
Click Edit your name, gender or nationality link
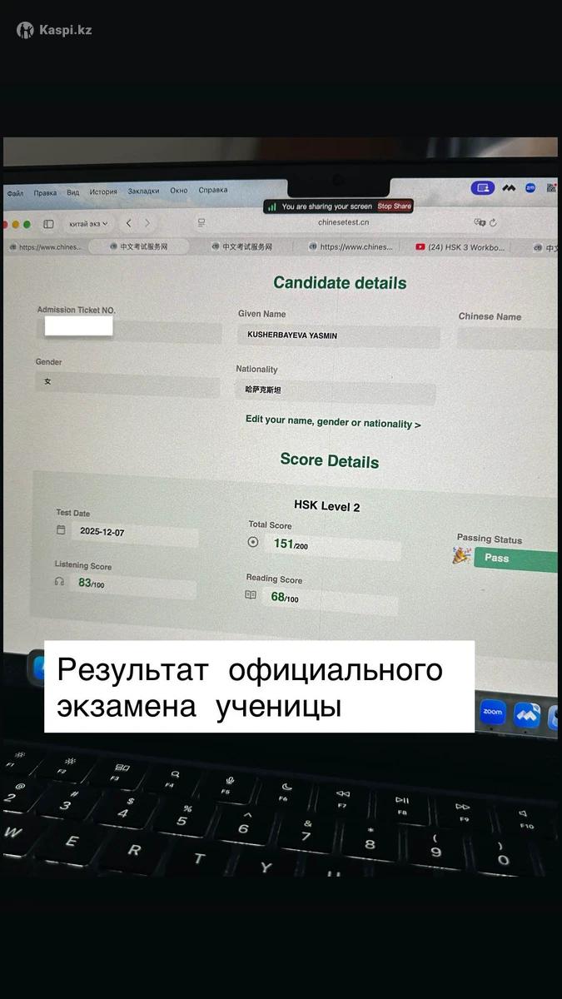tap(333, 421)
